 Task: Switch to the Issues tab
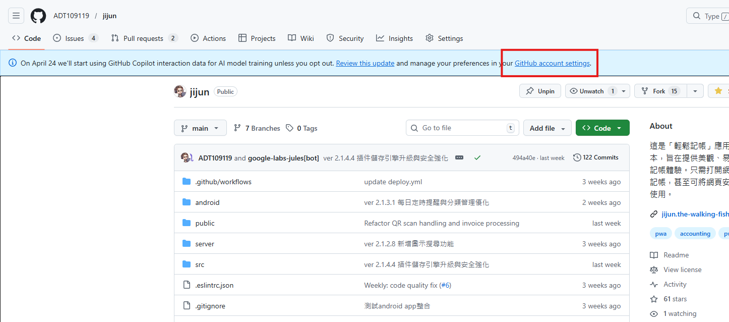click(75, 38)
